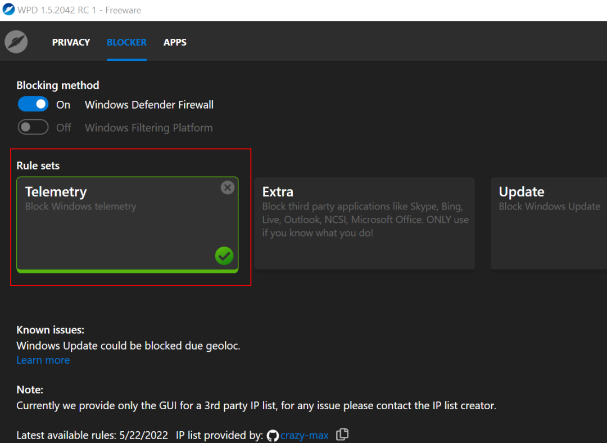Click the 'Blocking method' heading
This screenshot has height=443, width=607.
(58, 85)
